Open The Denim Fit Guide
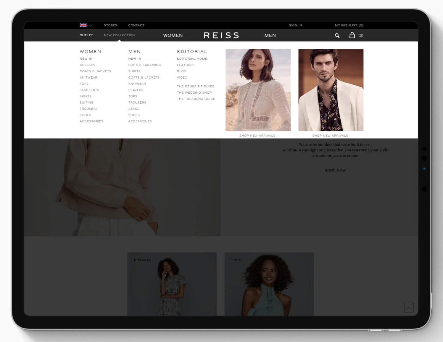The height and width of the screenshot is (342, 443). (196, 86)
